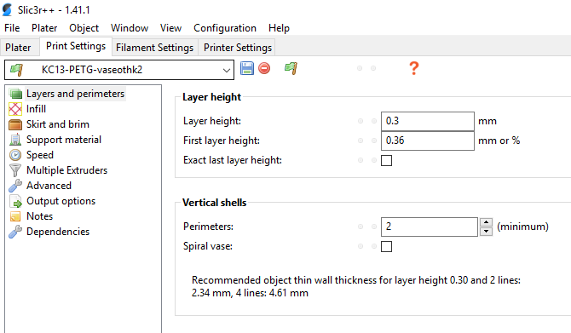The height and width of the screenshot is (333, 571).
Task: Decrease Perimeters with the down arrow
Action: [486, 231]
